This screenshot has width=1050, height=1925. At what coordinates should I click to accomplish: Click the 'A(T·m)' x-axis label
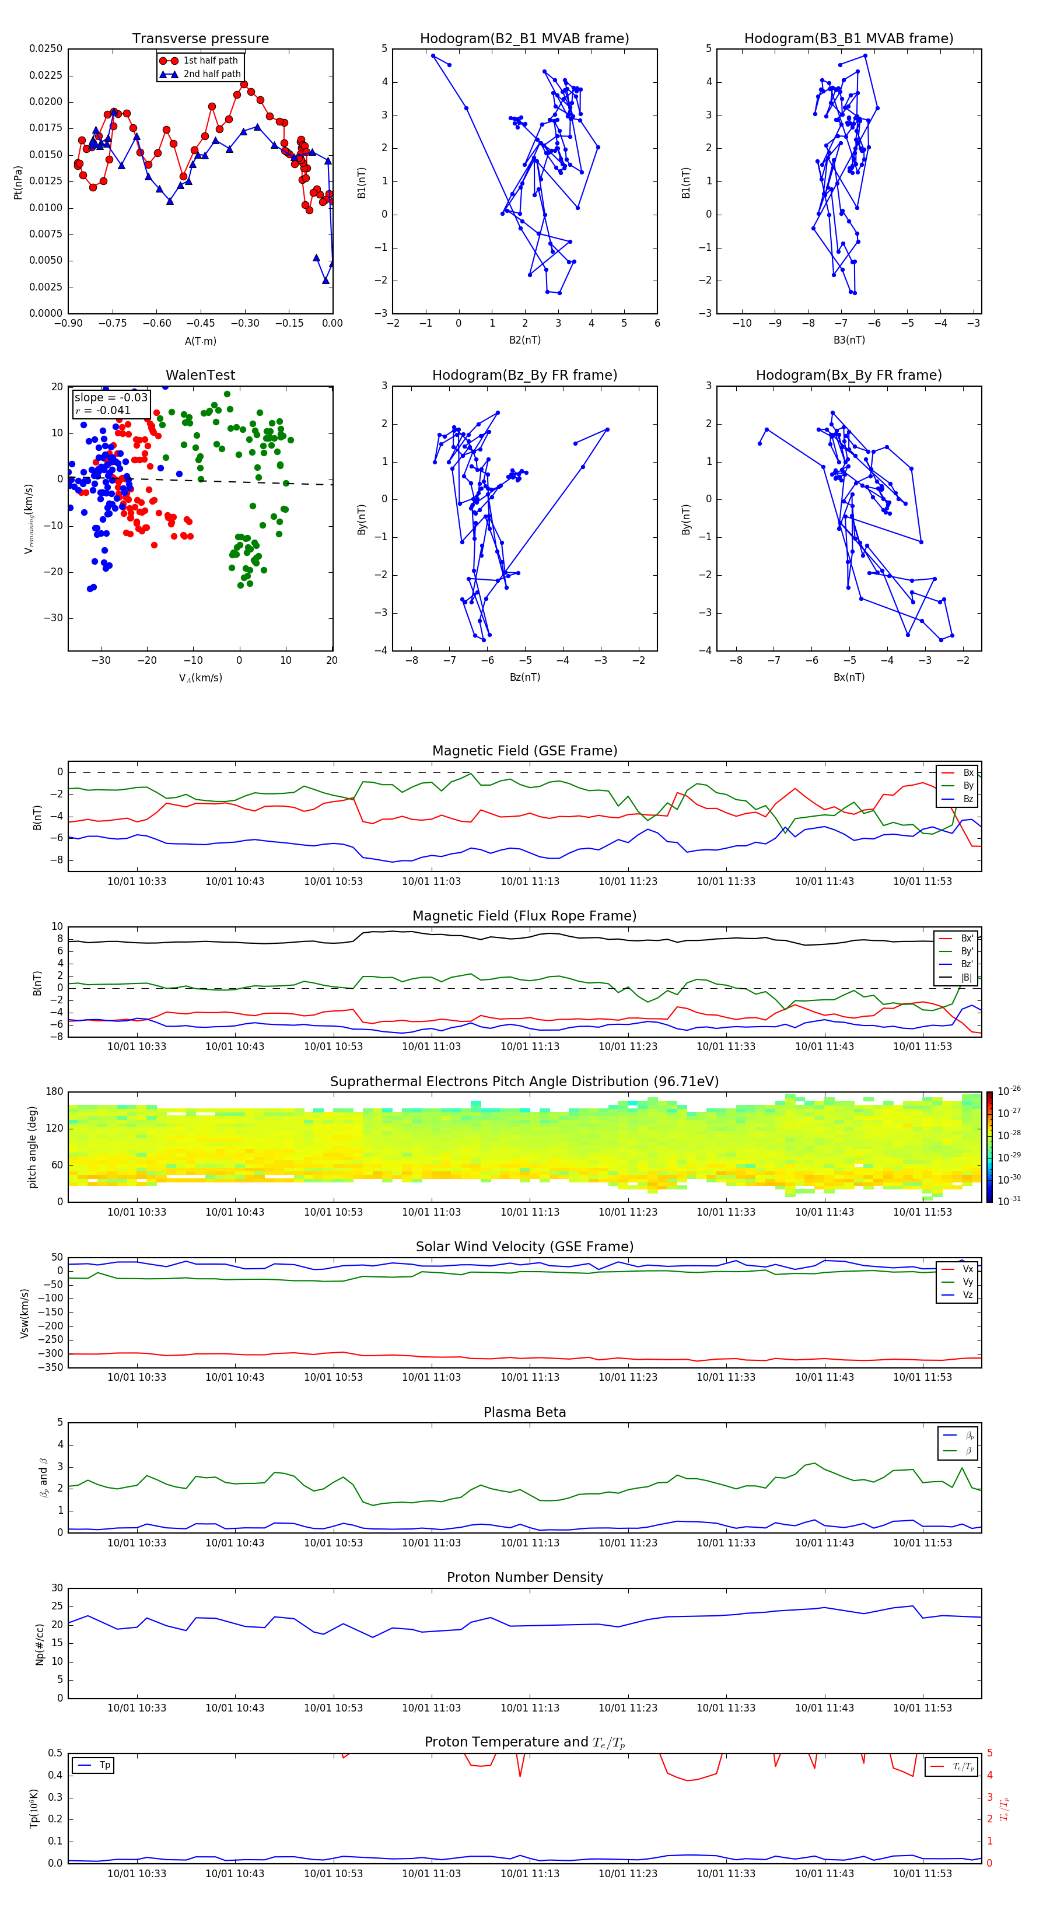[200, 341]
